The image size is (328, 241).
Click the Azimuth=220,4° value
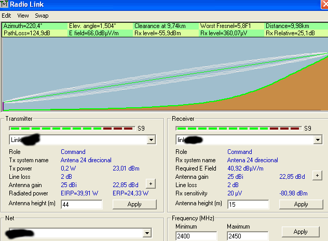[x=23, y=26]
